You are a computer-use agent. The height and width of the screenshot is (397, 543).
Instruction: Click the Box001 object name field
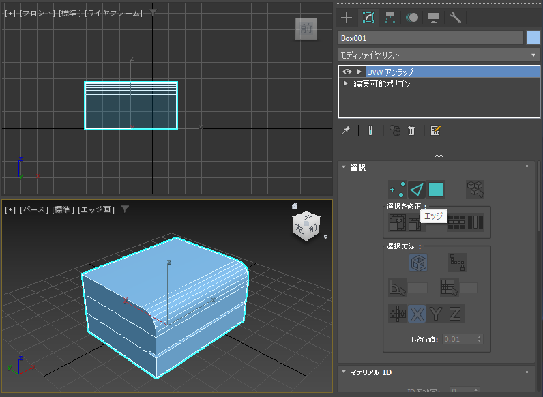tap(430, 38)
